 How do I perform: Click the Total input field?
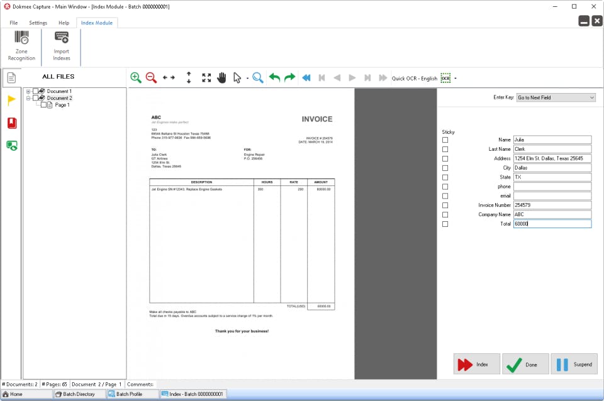(552, 224)
